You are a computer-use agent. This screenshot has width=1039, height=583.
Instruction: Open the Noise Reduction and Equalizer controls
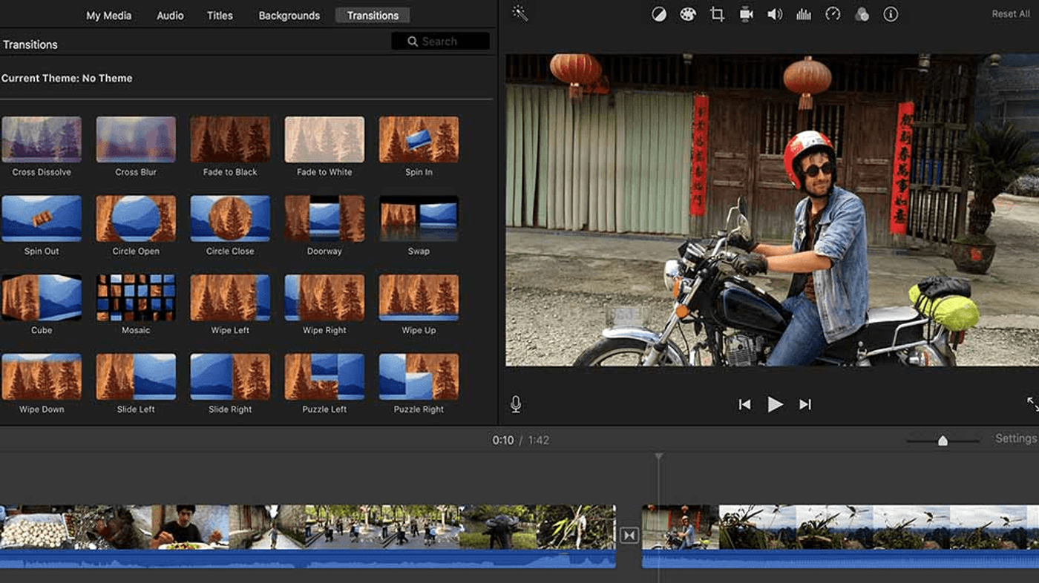click(x=803, y=13)
